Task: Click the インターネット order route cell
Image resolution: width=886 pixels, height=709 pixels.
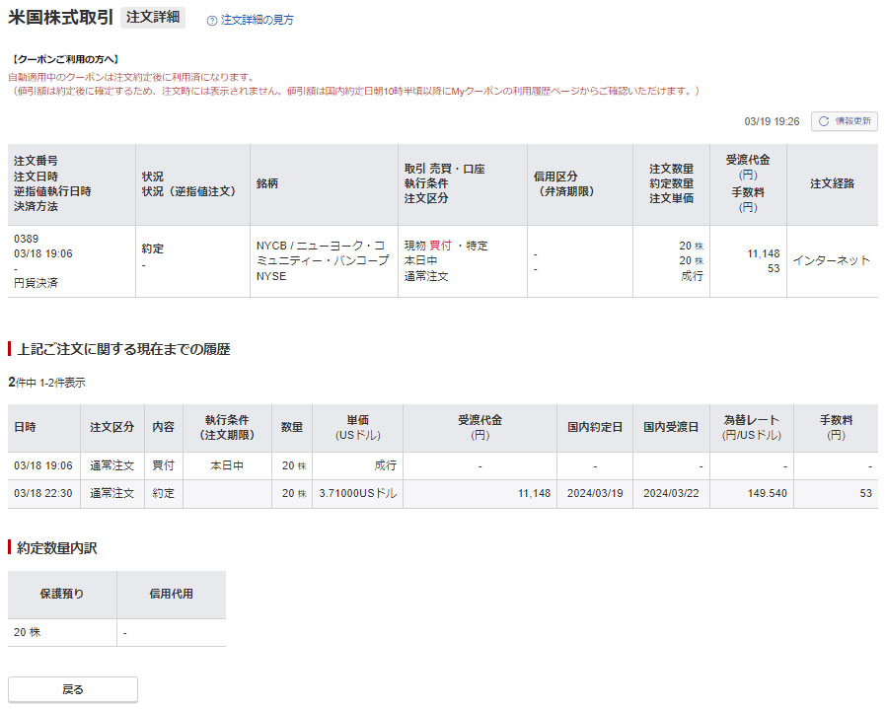Action: point(831,260)
